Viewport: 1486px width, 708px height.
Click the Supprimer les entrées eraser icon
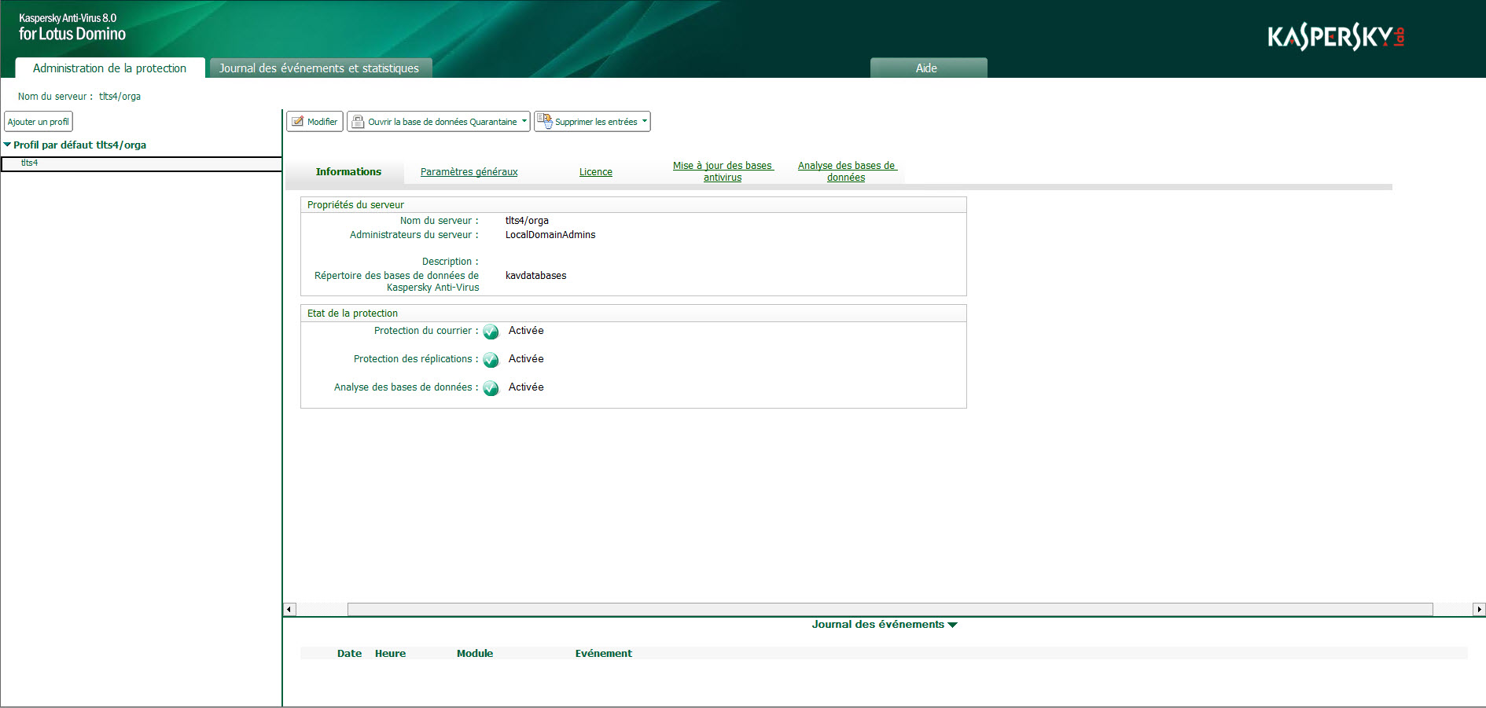coord(545,121)
